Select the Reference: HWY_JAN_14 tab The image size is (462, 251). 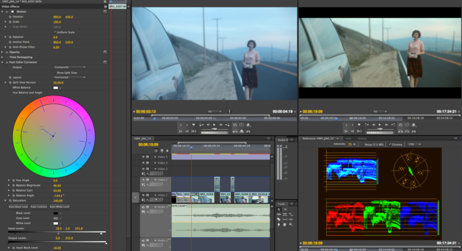click(x=318, y=138)
